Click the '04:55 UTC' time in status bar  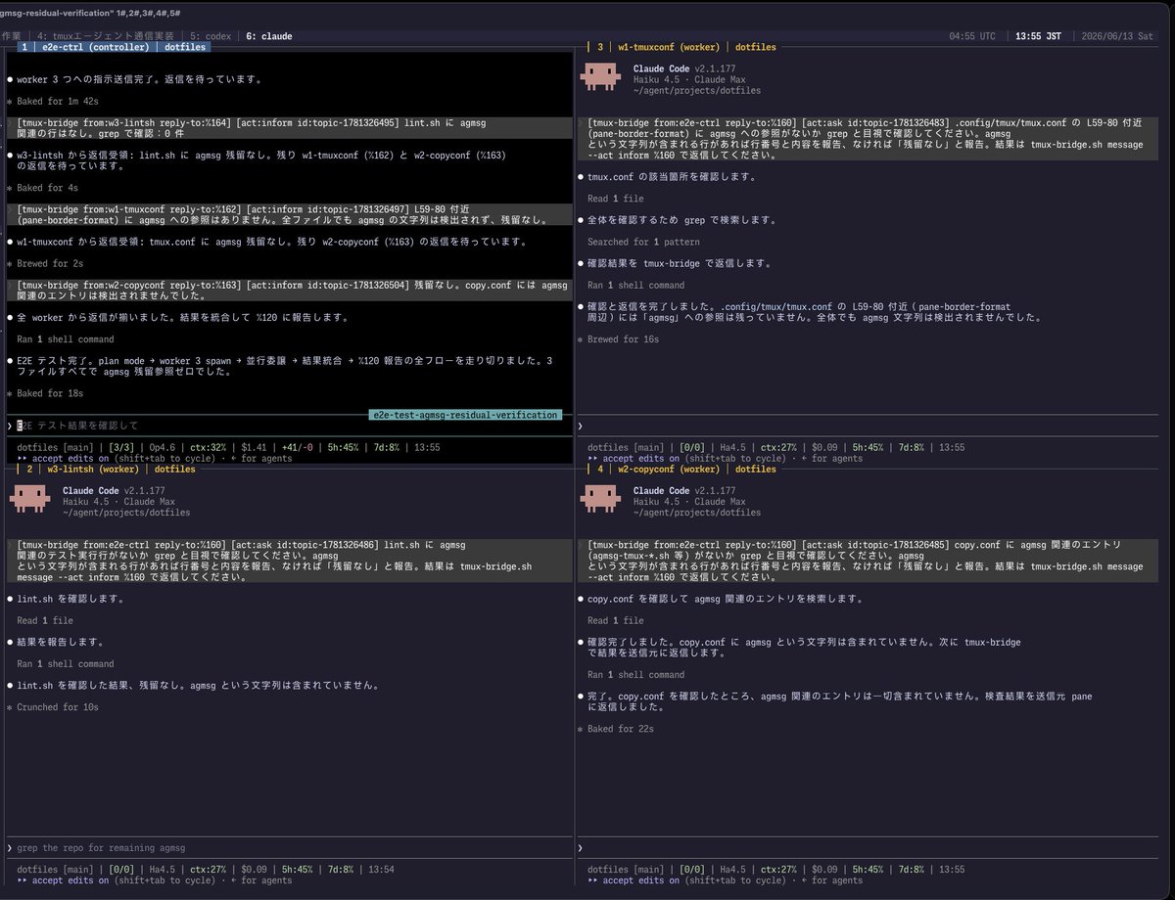click(x=972, y=36)
